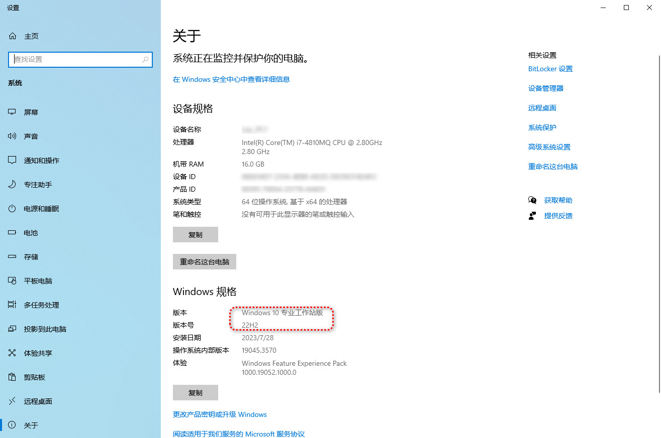
Task: Open 存储 storage icon
Action: tap(13, 257)
